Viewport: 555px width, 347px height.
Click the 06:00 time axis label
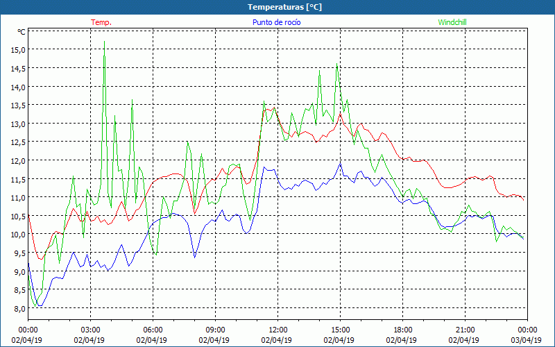[x=153, y=330]
